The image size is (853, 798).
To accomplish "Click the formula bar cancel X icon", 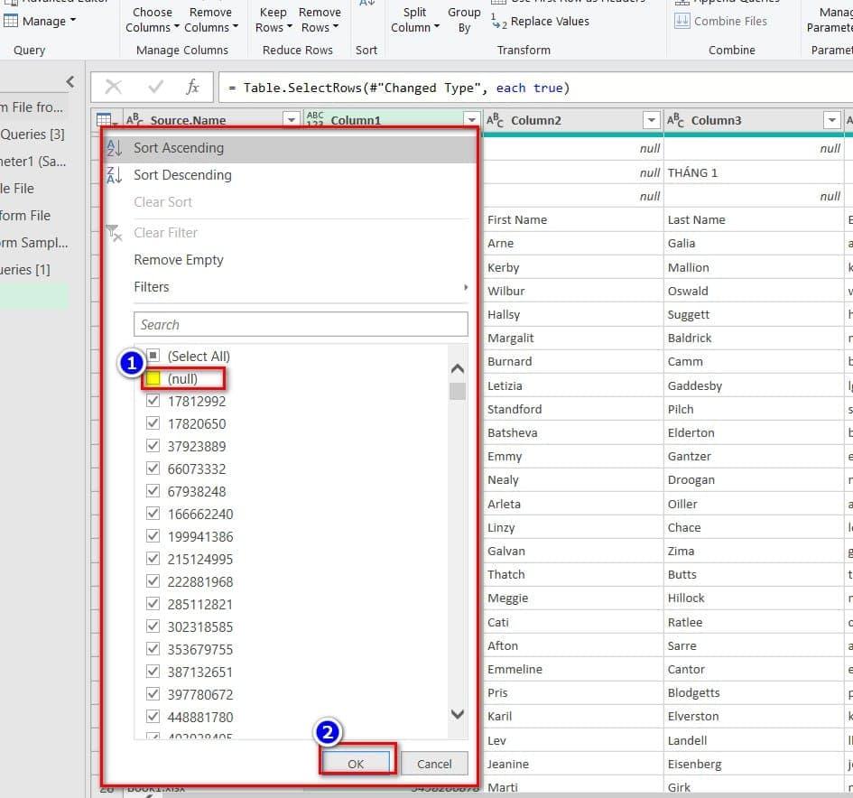I will 114,88.
